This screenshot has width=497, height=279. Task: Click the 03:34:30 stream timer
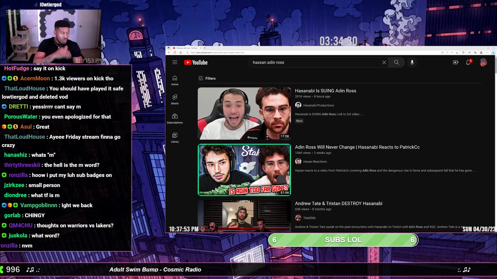click(x=338, y=41)
